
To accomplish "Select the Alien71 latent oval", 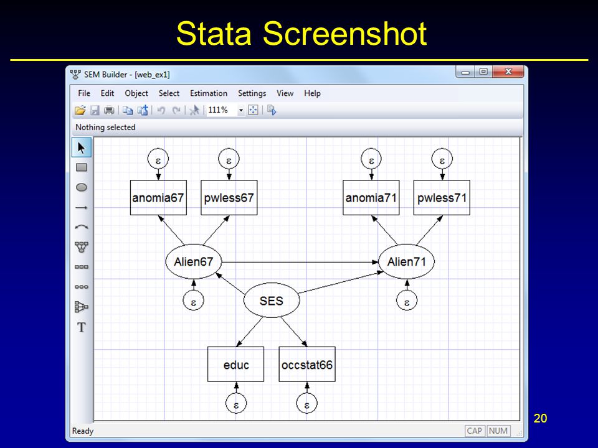I will (407, 262).
